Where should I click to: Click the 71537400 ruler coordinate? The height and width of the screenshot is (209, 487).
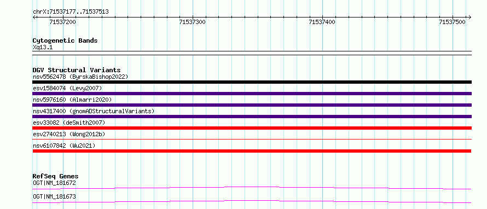[322, 22]
